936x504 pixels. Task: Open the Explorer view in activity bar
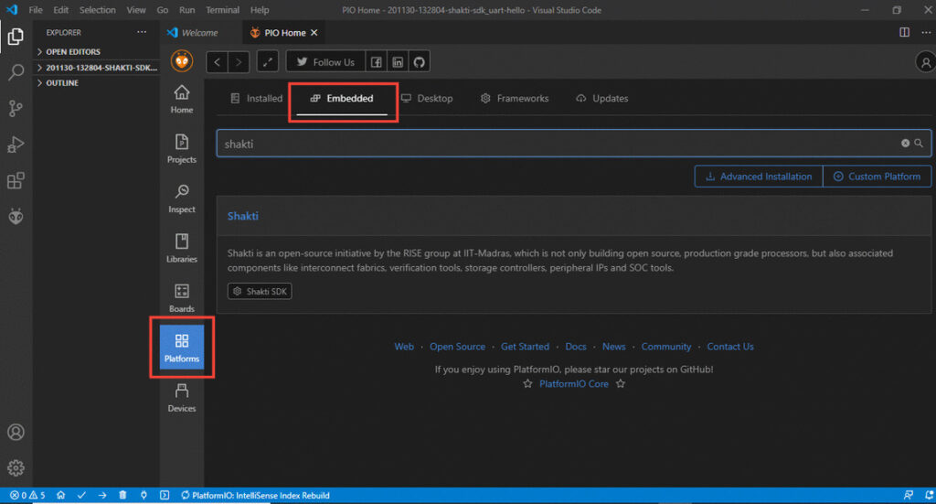[x=16, y=37]
